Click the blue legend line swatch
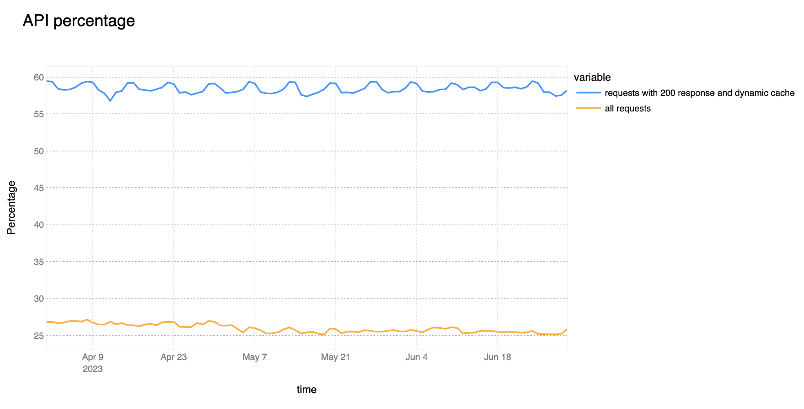The image size is (804, 409). pyautogui.click(x=589, y=93)
